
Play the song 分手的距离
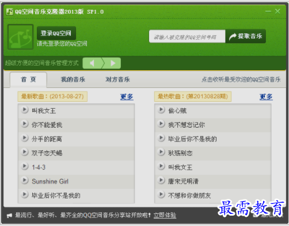(x=25, y=138)
